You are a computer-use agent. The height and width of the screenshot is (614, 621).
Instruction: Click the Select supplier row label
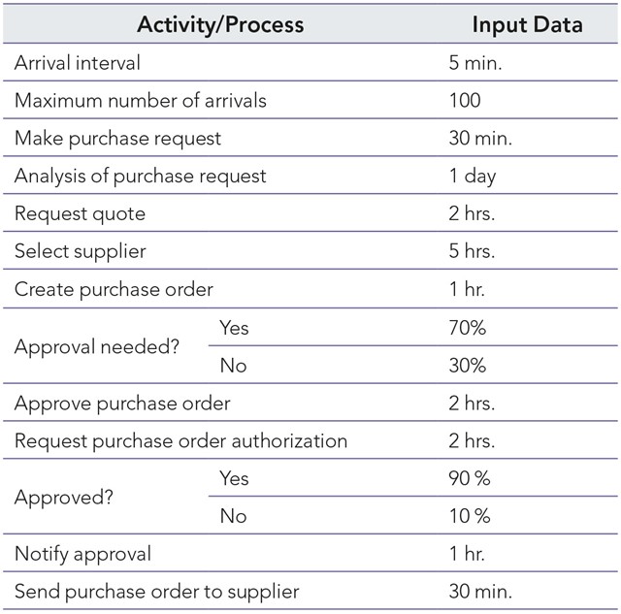(x=80, y=251)
